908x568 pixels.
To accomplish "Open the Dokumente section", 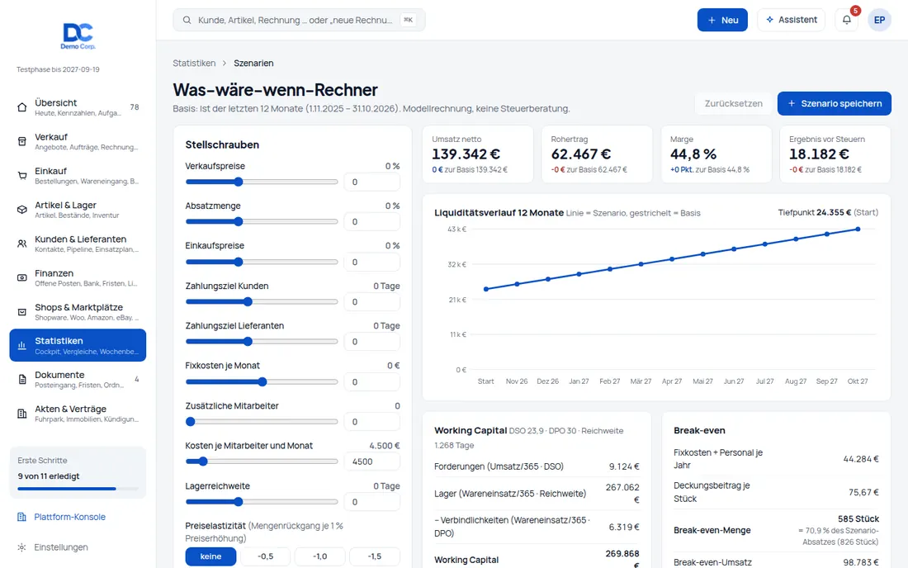I will click(x=78, y=380).
